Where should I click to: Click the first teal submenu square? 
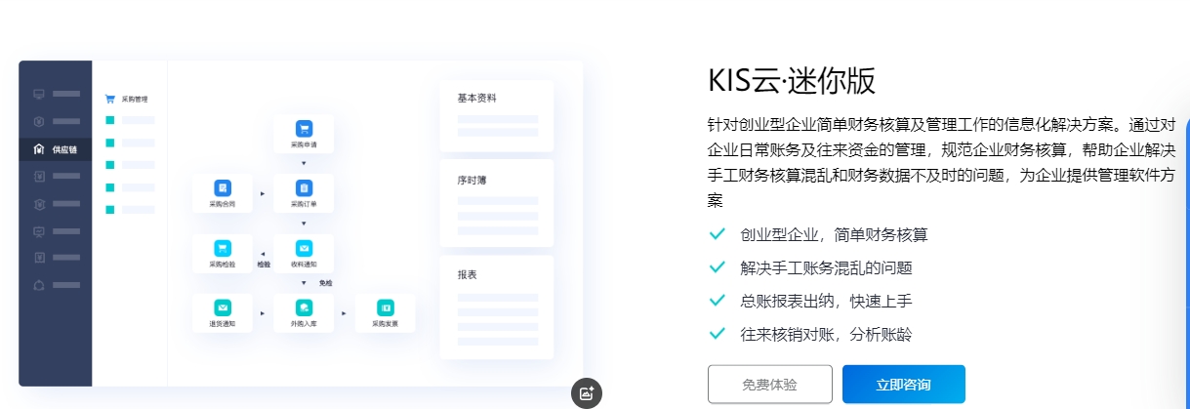[110, 120]
